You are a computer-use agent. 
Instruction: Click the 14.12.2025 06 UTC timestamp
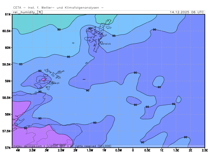pos(187,12)
